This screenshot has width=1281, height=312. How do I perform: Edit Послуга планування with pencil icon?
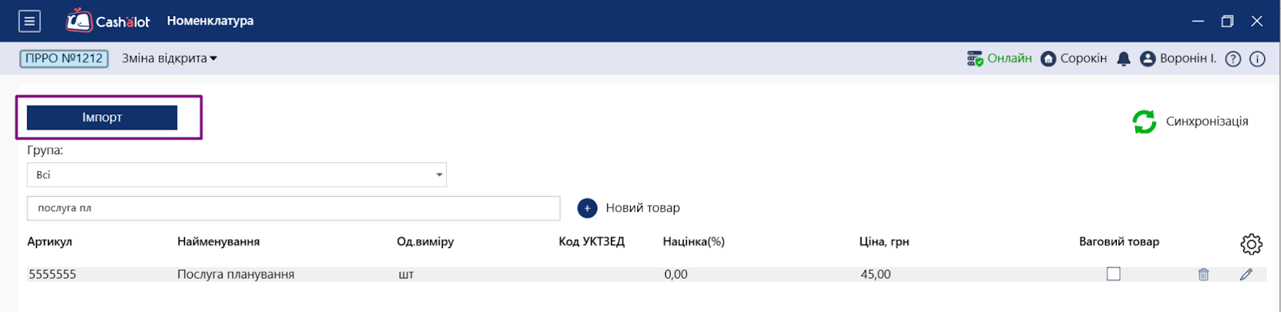1246,274
